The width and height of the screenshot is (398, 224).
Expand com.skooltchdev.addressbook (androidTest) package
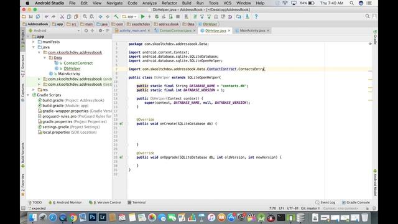[39, 79]
